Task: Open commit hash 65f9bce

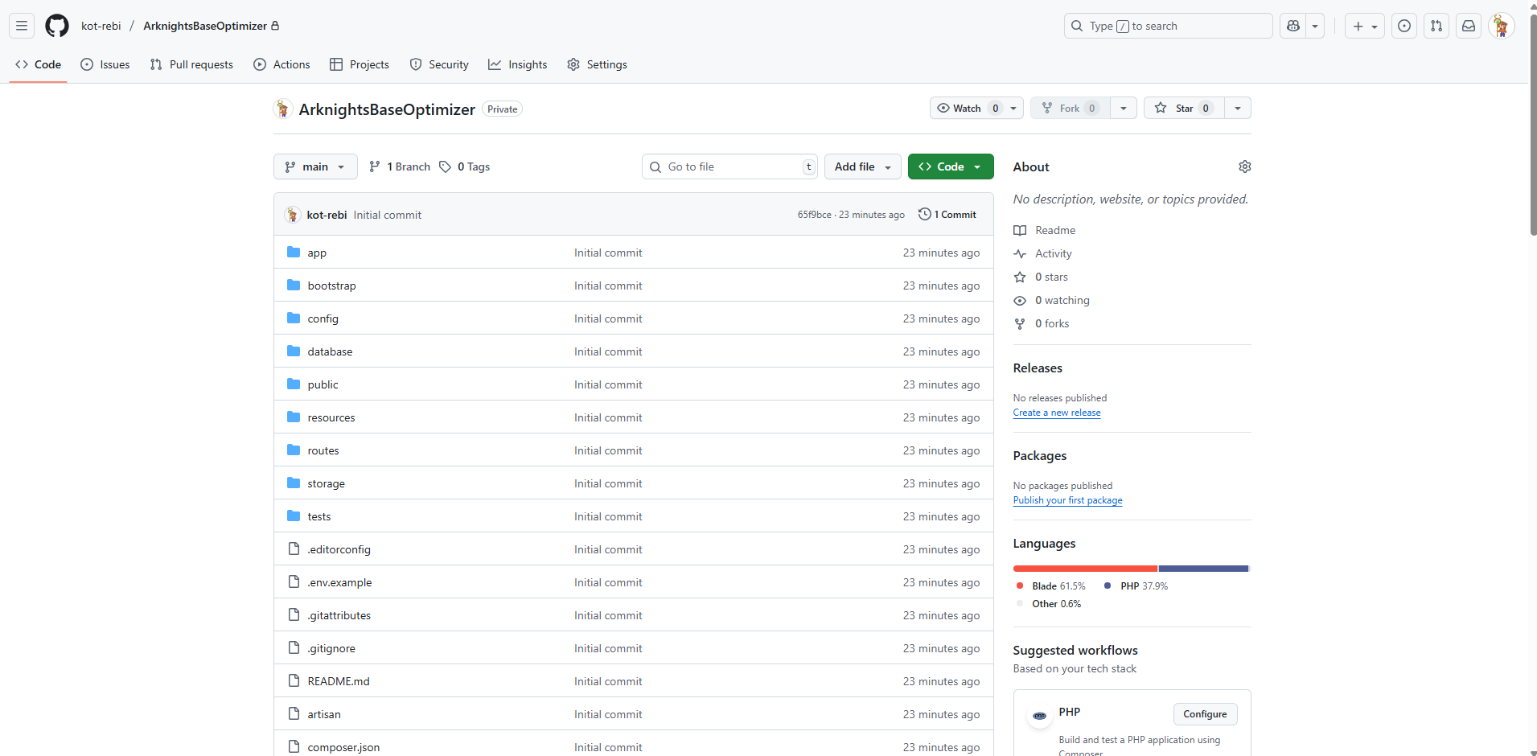Action: pos(814,215)
